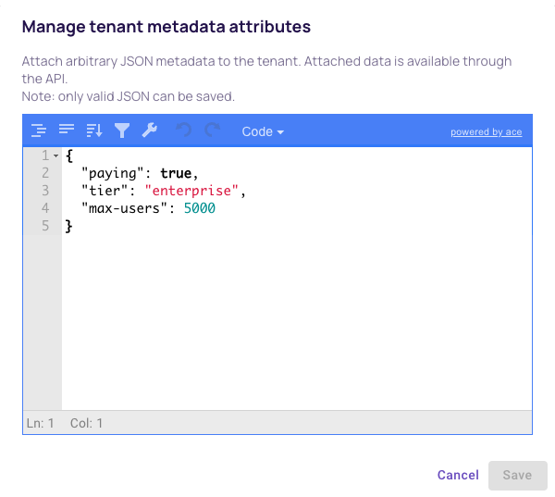Image resolution: width=555 pixels, height=497 pixels.
Task: Click the Cancel button
Action: point(458,475)
